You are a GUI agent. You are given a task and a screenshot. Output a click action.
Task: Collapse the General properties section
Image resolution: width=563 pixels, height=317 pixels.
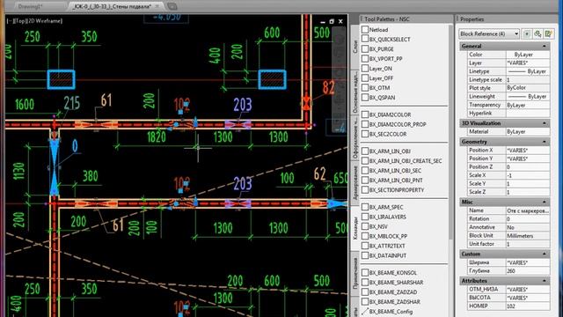(x=545, y=47)
